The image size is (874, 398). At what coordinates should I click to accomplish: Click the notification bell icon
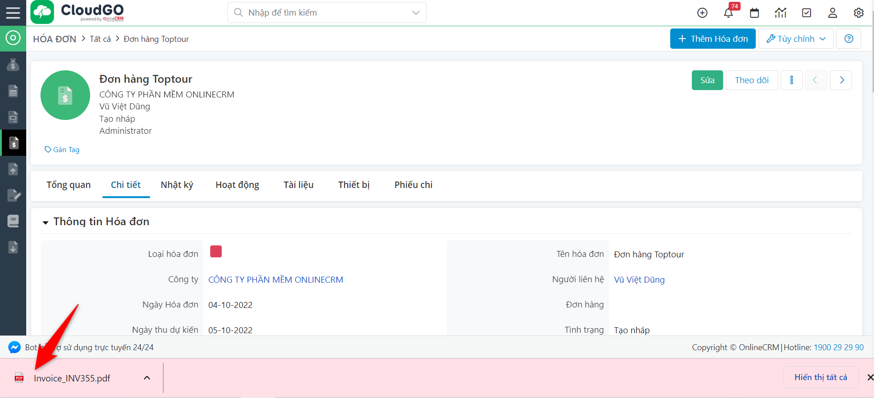coord(728,13)
